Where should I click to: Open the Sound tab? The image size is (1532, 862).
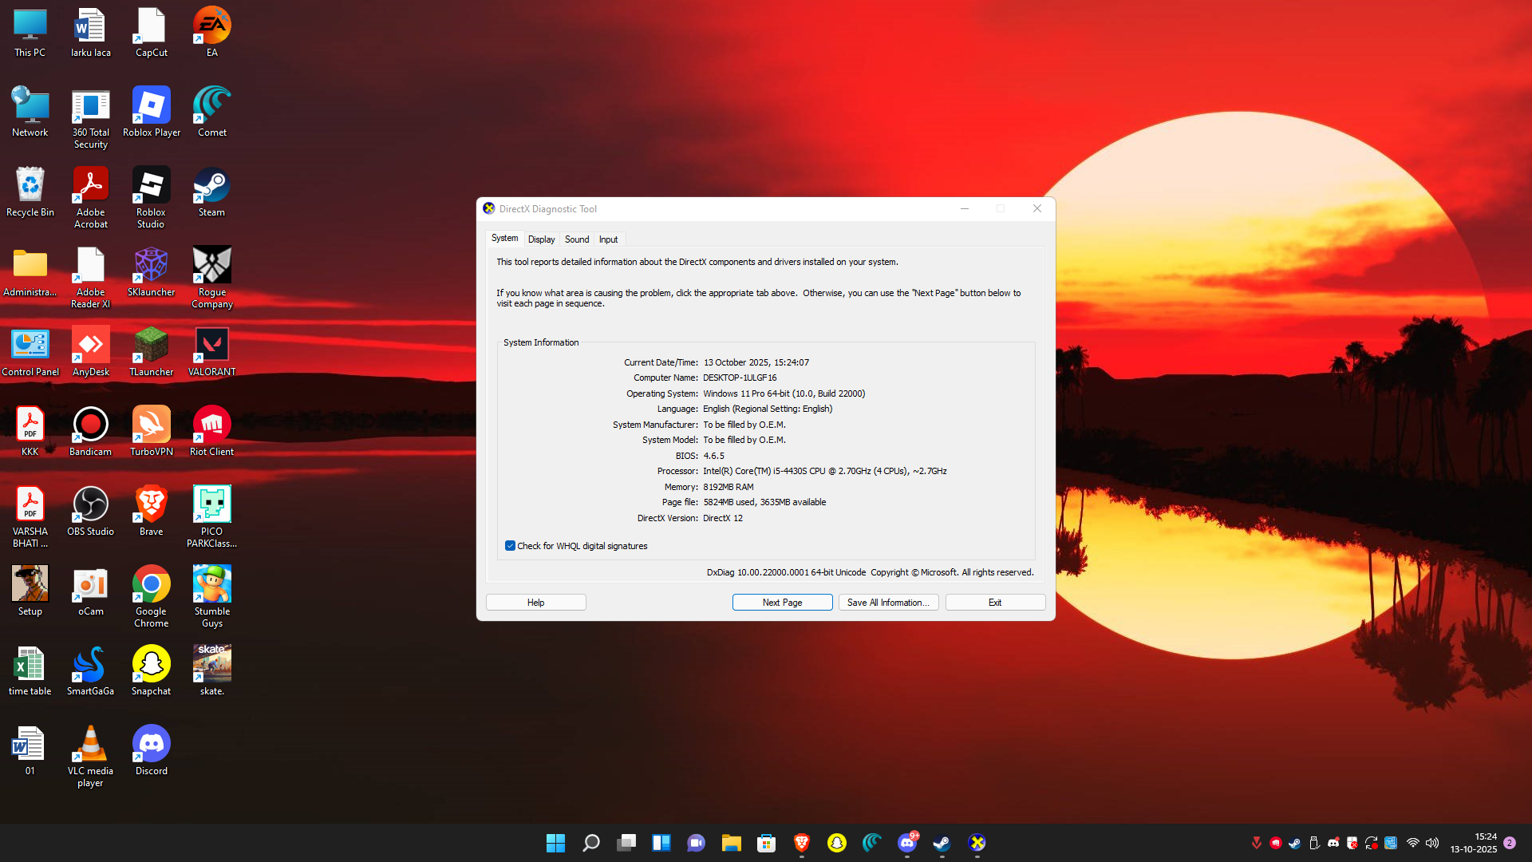(x=576, y=239)
